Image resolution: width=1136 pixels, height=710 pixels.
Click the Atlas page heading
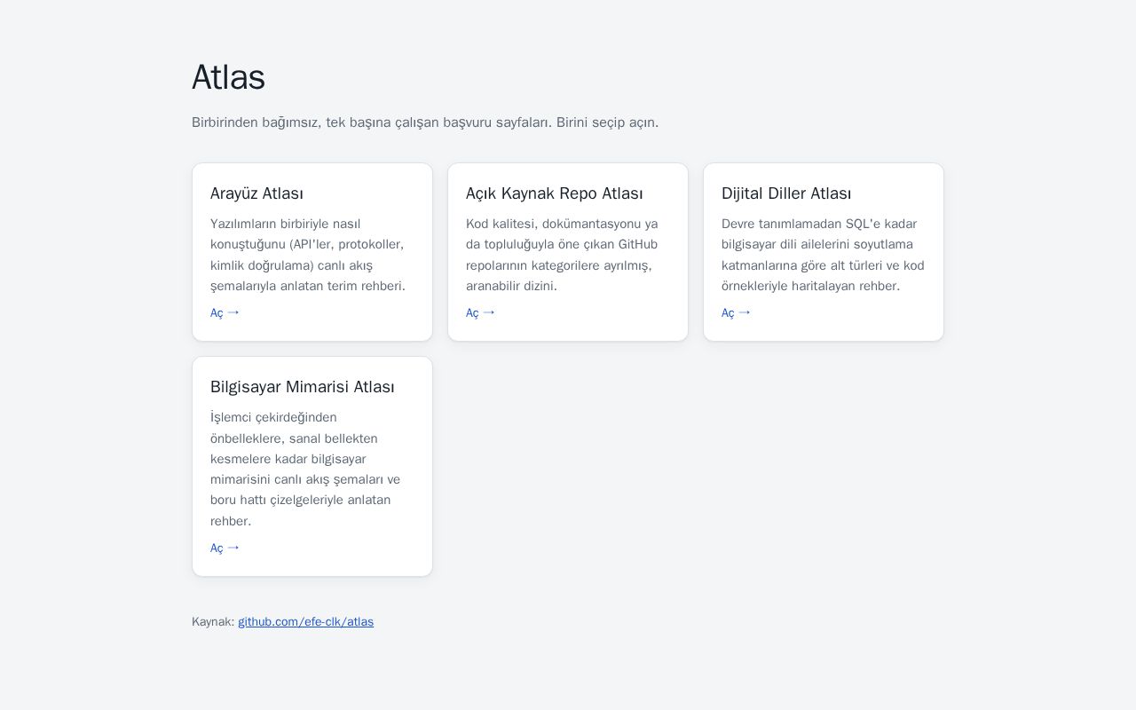tap(228, 77)
